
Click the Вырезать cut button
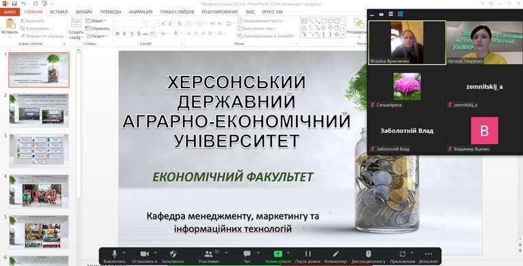click(33, 21)
